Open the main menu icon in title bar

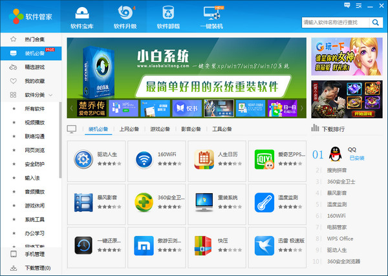[x=358, y=5]
